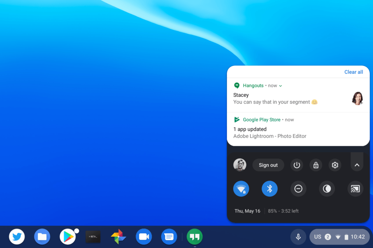Click the battery status 85% - 3:52 left
The height and width of the screenshot is (248, 373).
point(283,211)
